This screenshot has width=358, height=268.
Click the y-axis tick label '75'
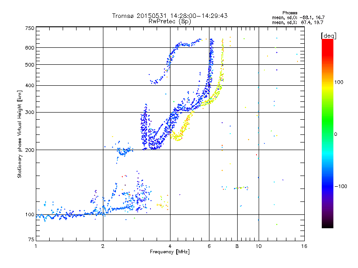pos(31,239)
